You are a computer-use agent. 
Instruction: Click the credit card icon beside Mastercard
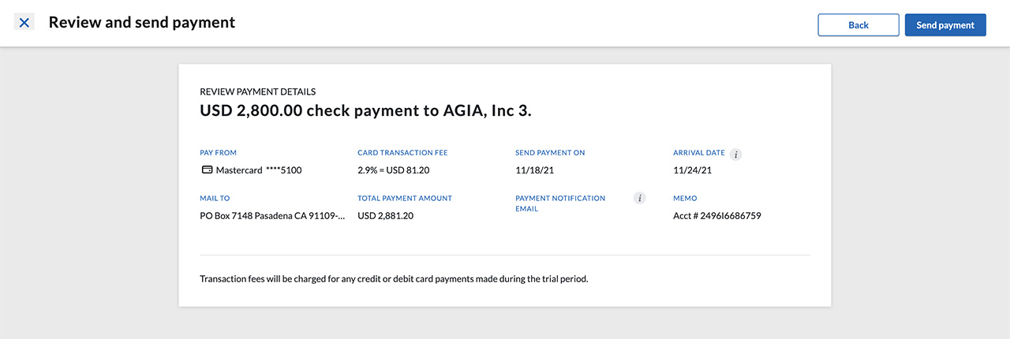tap(206, 169)
